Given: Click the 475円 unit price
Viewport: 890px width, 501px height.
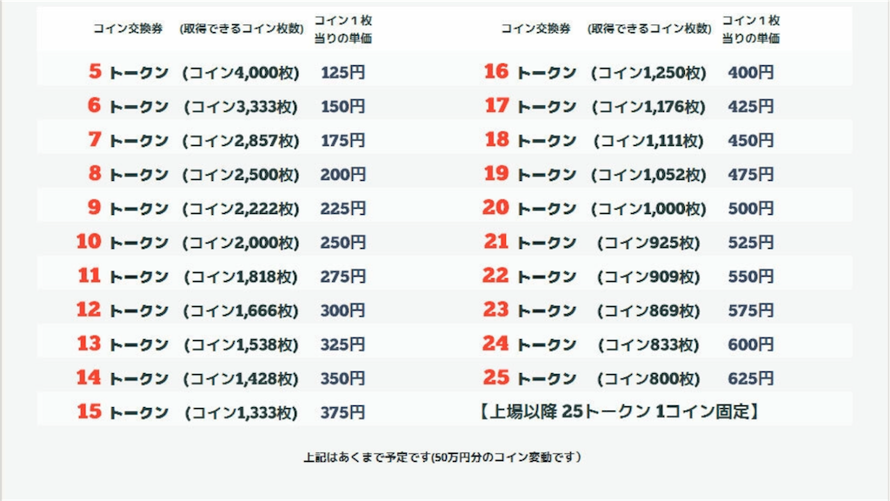Looking at the screenshot, I should (751, 175).
